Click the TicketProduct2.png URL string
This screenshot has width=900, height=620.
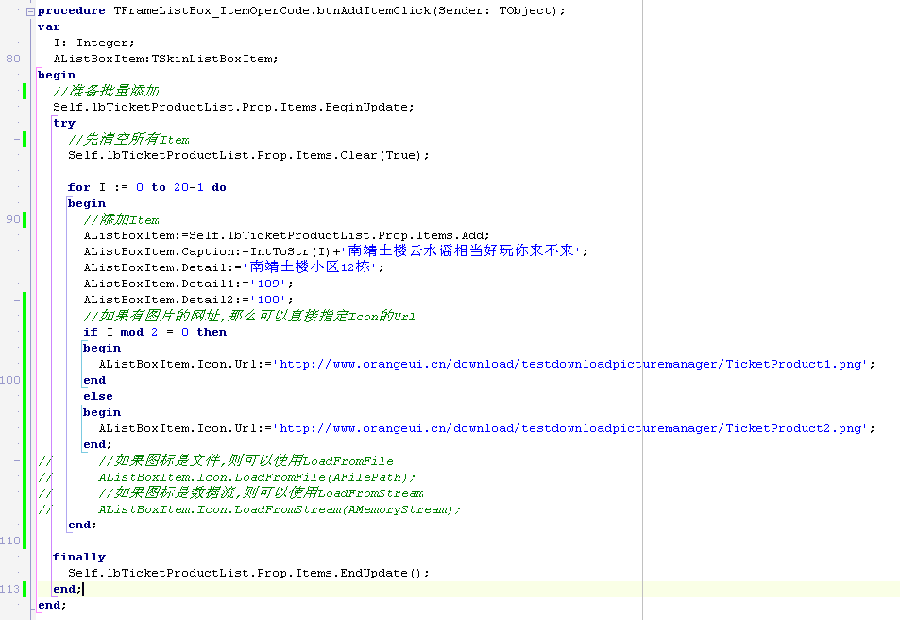coord(573,428)
